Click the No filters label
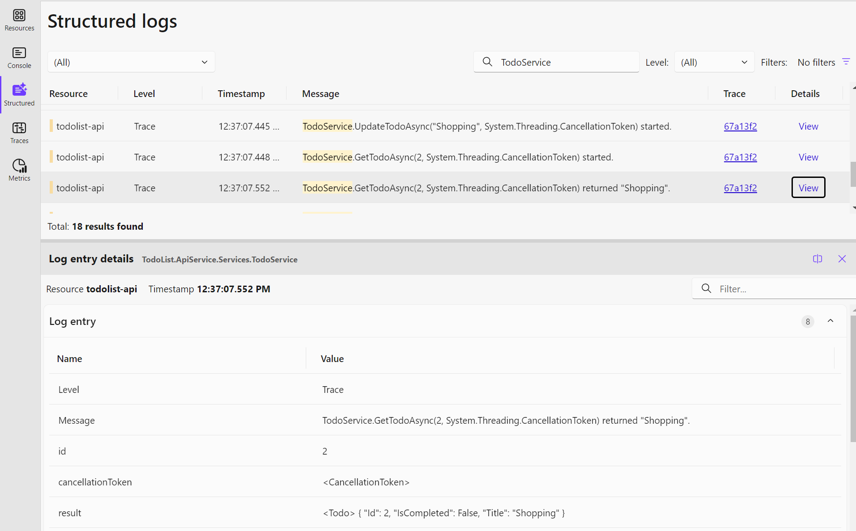The image size is (856, 531). pyautogui.click(x=816, y=63)
